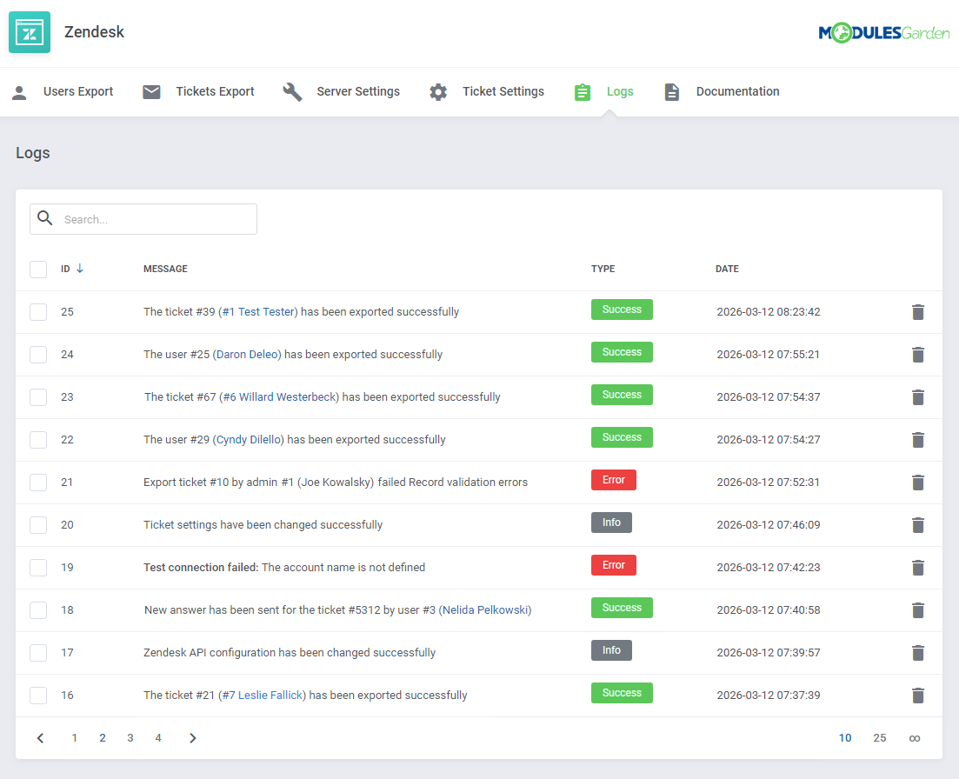Select the Users Export person icon

pyautogui.click(x=19, y=90)
